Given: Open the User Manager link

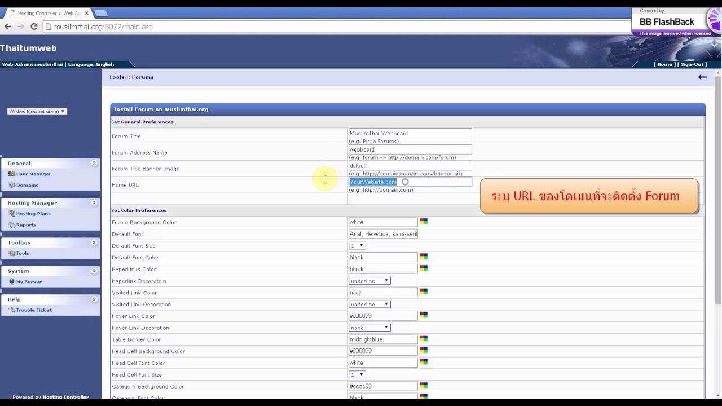Looking at the screenshot, I should coord(34,174).
